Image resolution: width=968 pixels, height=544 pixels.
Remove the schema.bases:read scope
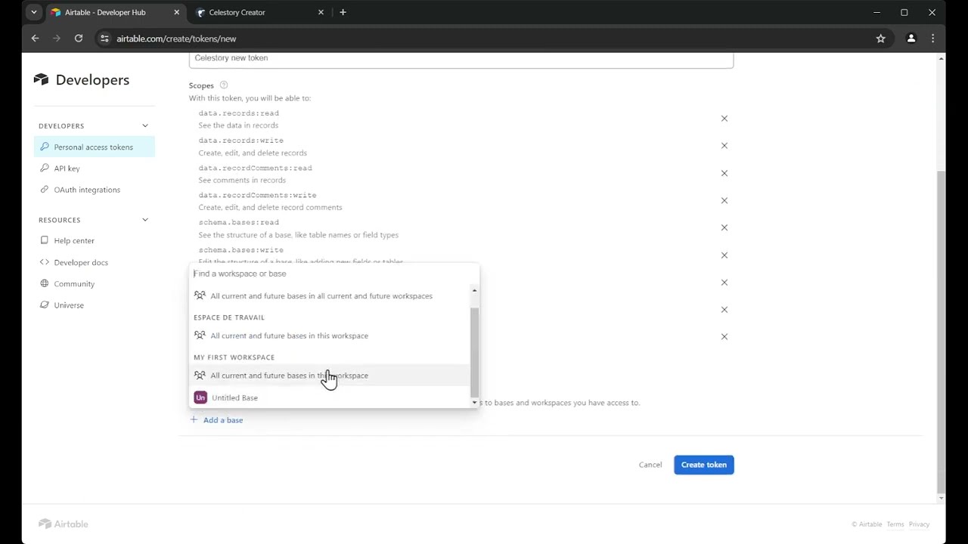[x=724, y=227]
